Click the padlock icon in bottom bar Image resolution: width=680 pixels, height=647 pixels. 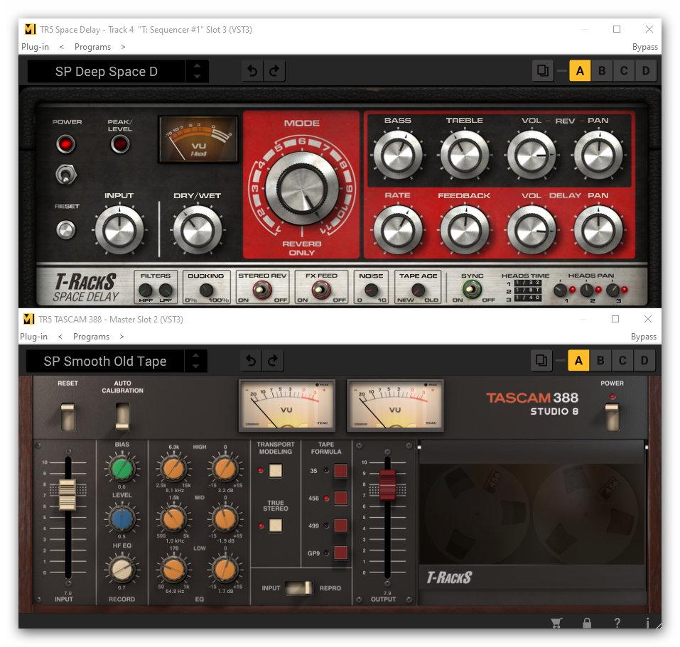coord(587,623)
